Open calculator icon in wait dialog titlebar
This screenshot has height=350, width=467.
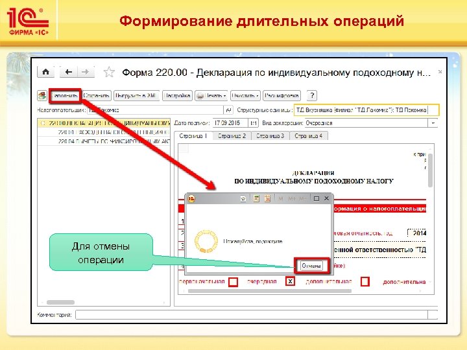(256, 198)
